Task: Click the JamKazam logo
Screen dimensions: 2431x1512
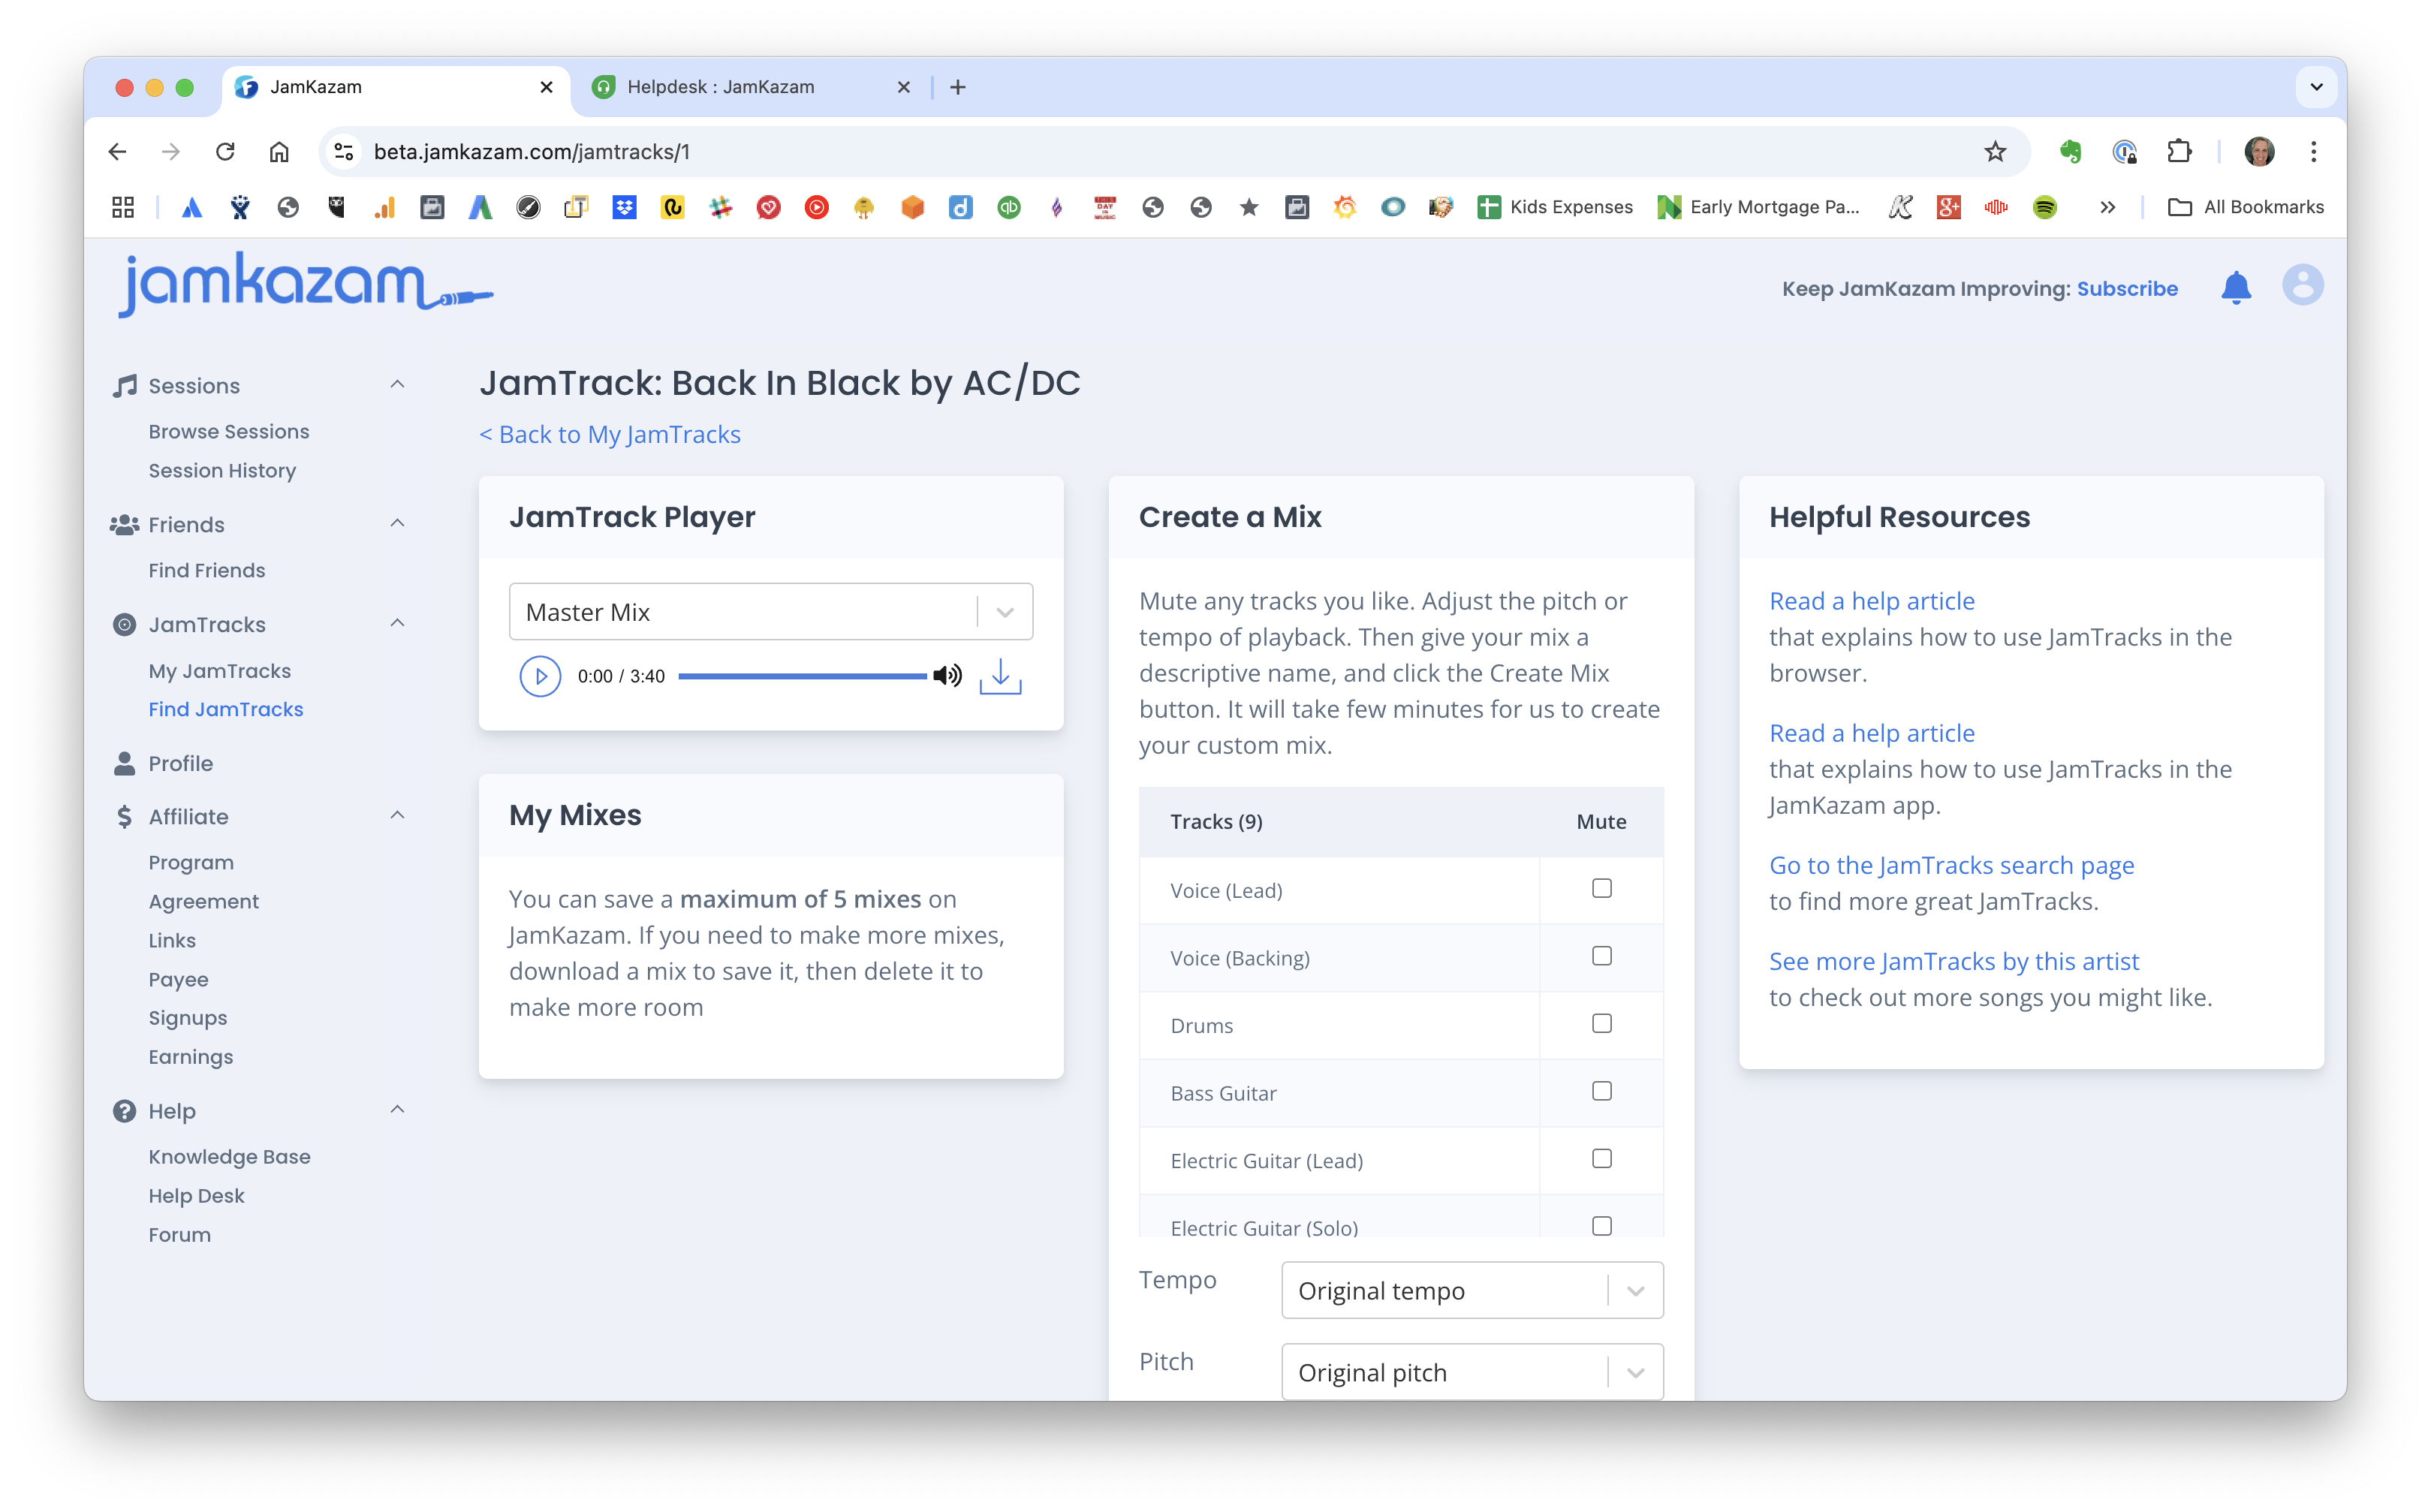Action: (x=305, y=285)
